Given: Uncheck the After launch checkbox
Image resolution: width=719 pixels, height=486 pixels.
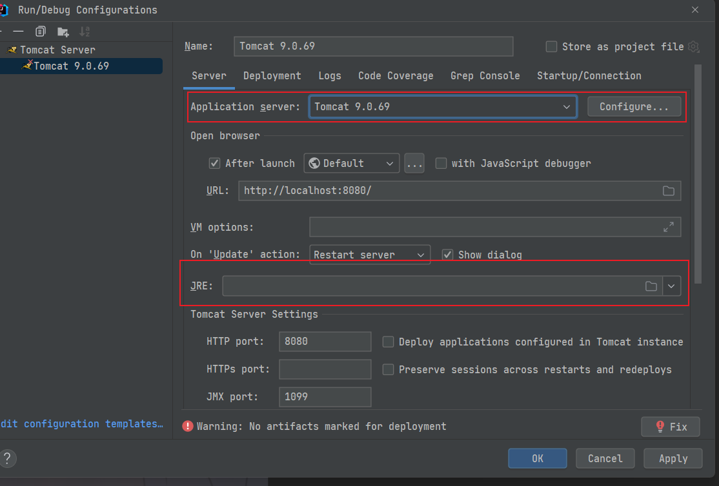Looking at the screenshot, I should [x=215, y=163].
